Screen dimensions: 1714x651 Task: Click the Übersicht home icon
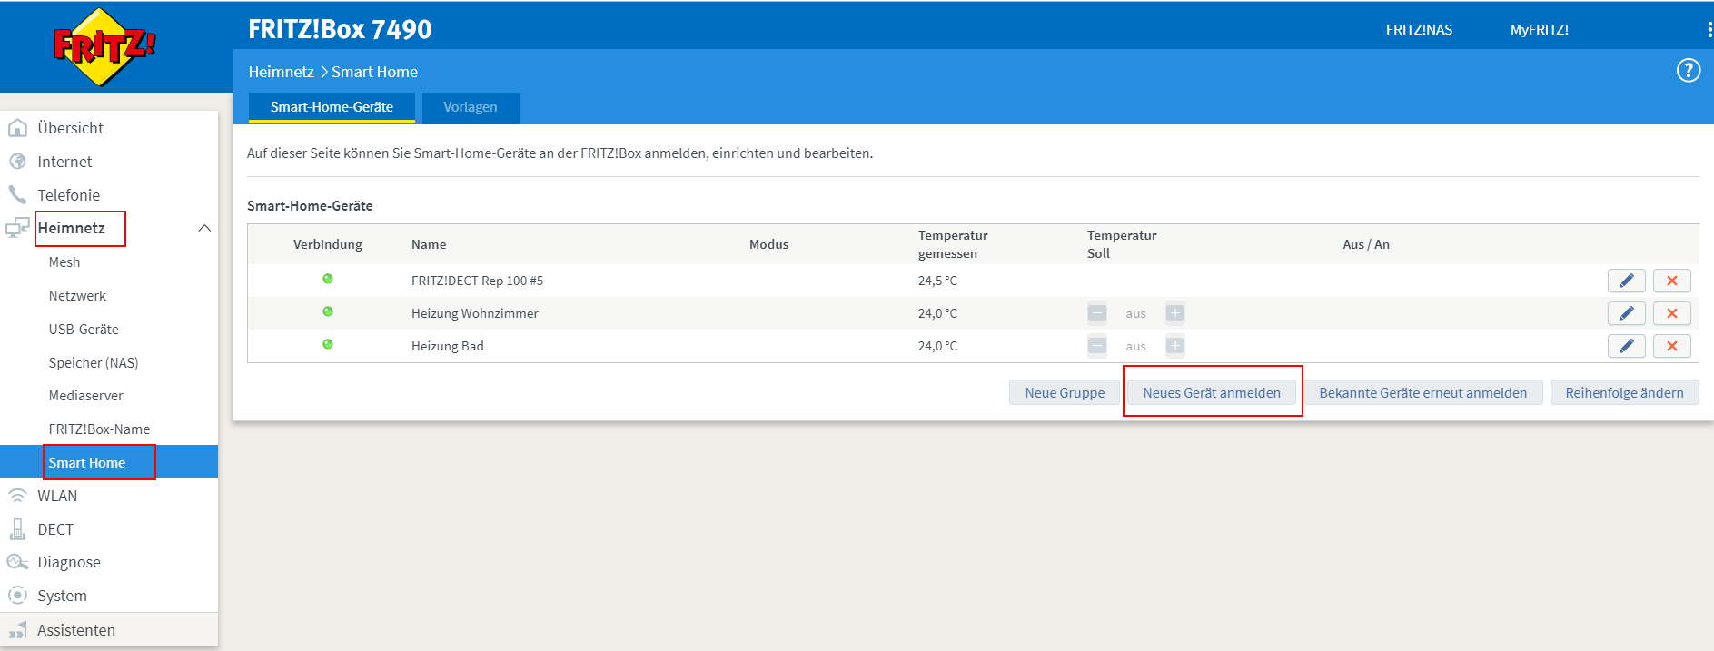tap(17, 128)
